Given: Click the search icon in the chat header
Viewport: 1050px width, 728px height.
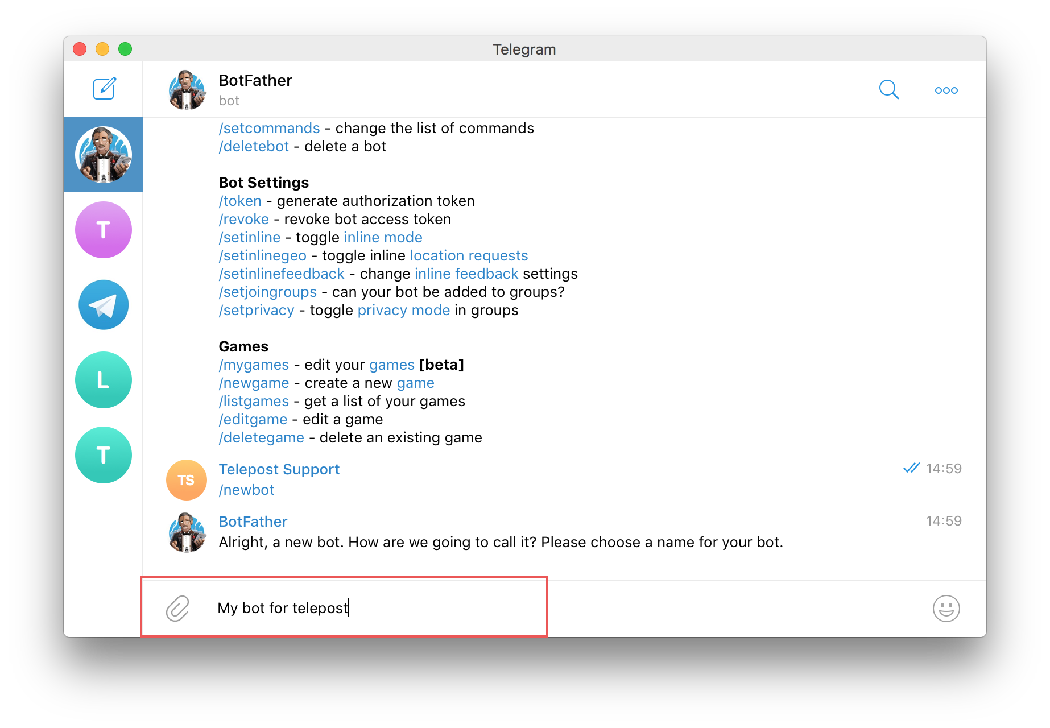Looking at the screenshot, I should 889,89.
